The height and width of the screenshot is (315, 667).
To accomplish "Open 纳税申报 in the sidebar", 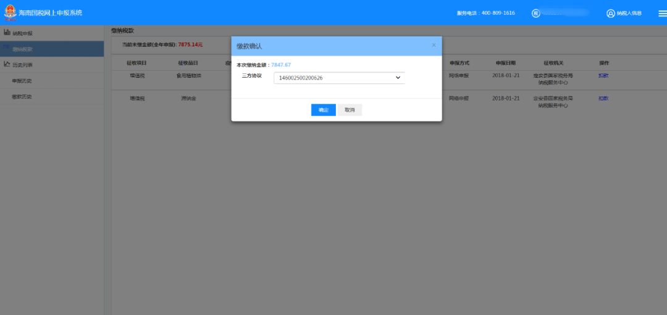I will pyautogui.click(x=52, y=33).
